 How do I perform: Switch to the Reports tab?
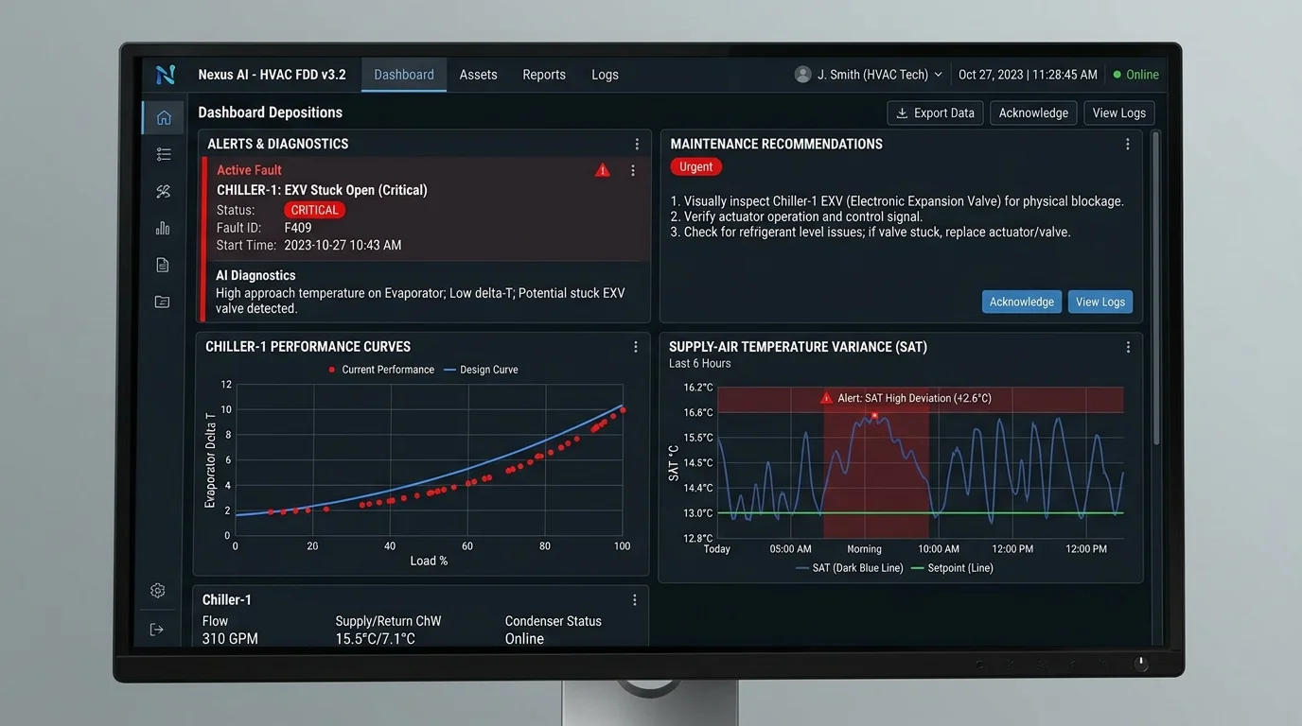click(544, 75)
